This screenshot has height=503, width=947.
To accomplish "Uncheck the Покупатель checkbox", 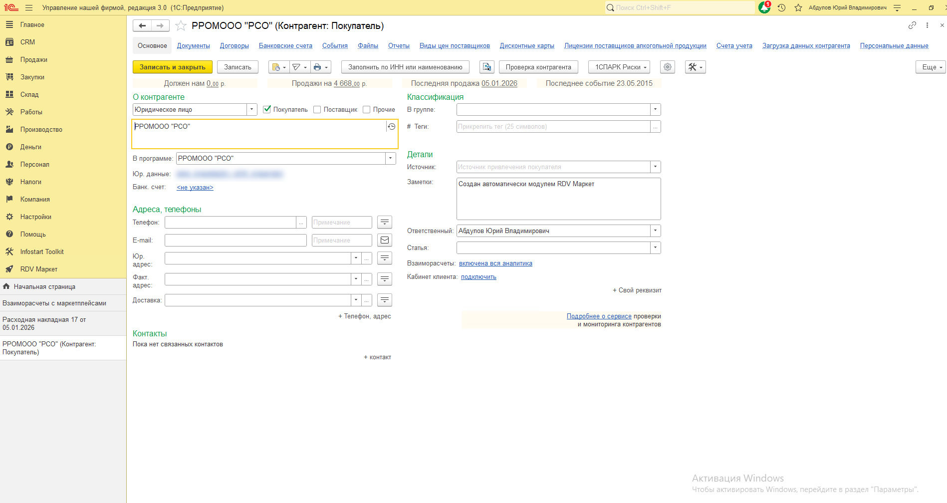I will (x=267, y=110).
